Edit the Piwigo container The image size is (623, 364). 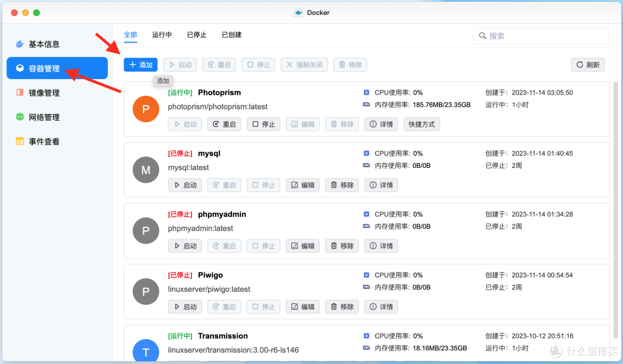pyautogui.click(x=303, y=307)
